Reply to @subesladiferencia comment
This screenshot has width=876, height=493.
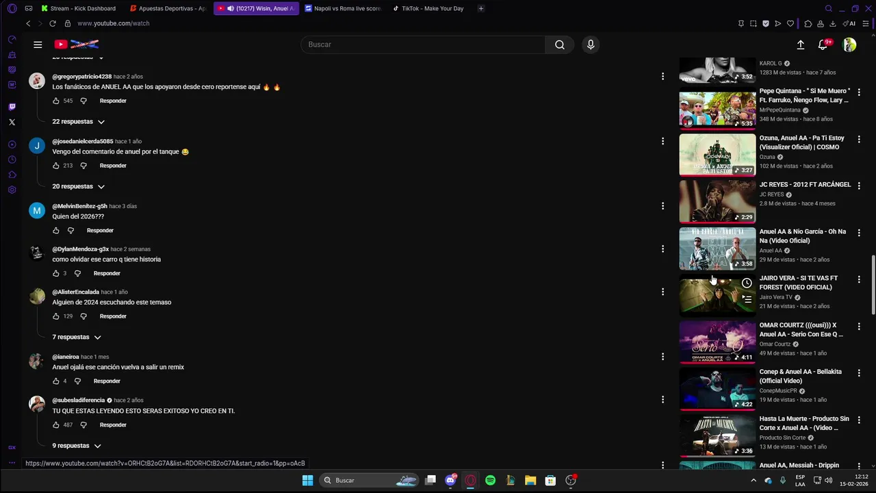[x=113, y=425]
